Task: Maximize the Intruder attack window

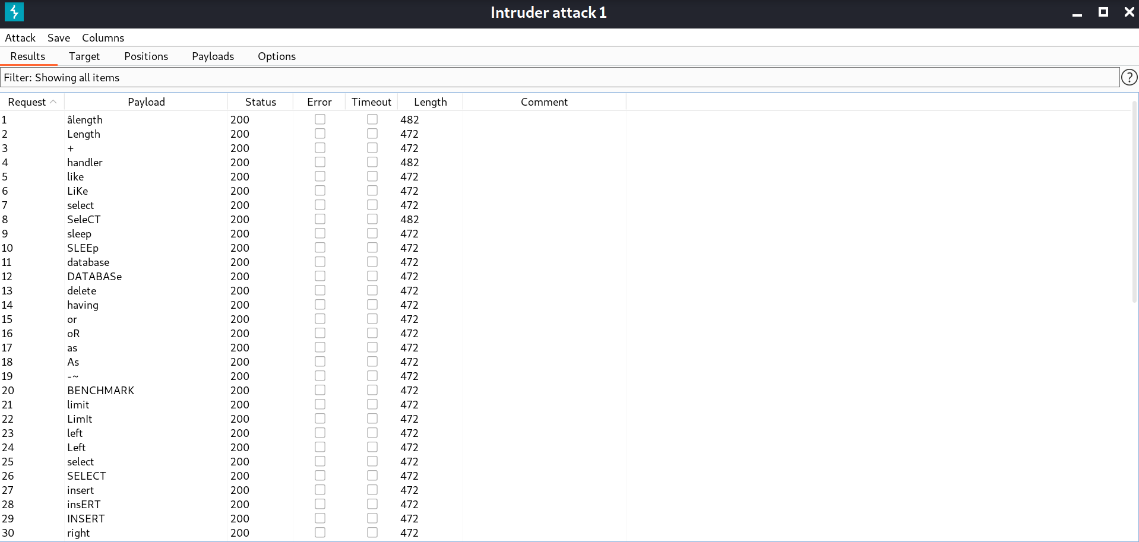Action: (x=1103, y=12)
